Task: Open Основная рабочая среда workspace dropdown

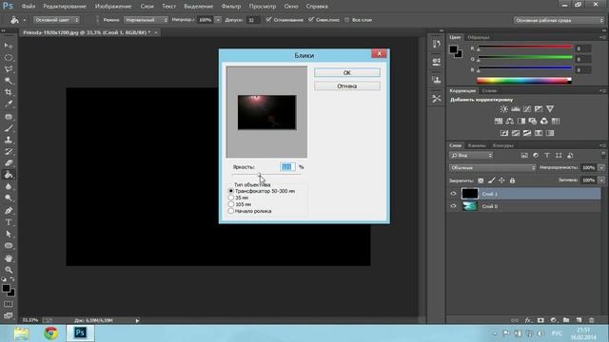Action: [560, 20]
